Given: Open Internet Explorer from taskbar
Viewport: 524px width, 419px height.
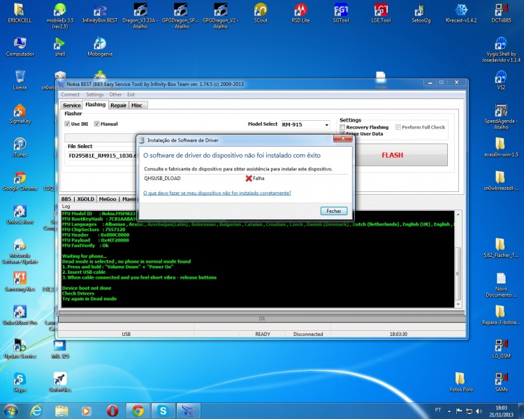Looking at the screenshot, I should [x=36, y=411].
